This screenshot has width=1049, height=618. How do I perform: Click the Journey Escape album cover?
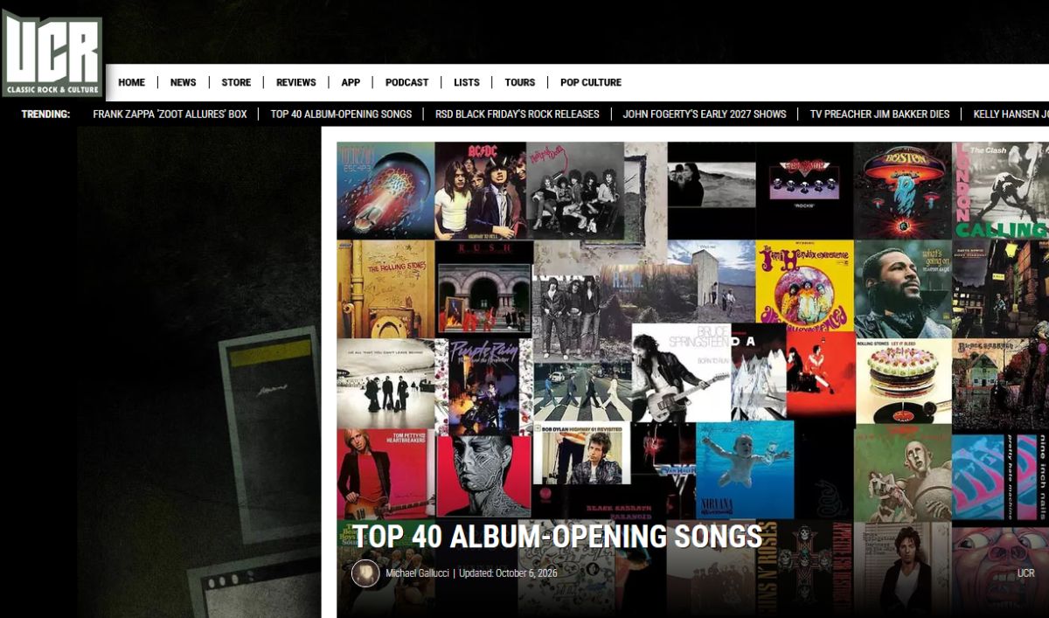pos(386,190)
